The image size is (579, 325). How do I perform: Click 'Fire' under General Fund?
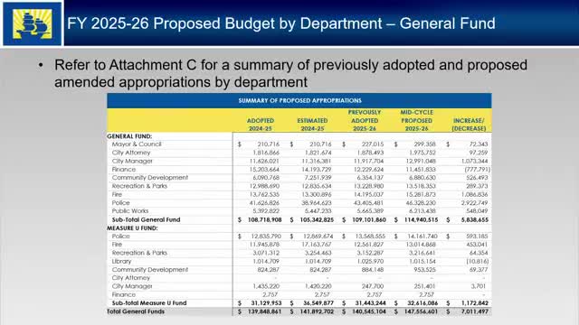(x=117, y=194)
